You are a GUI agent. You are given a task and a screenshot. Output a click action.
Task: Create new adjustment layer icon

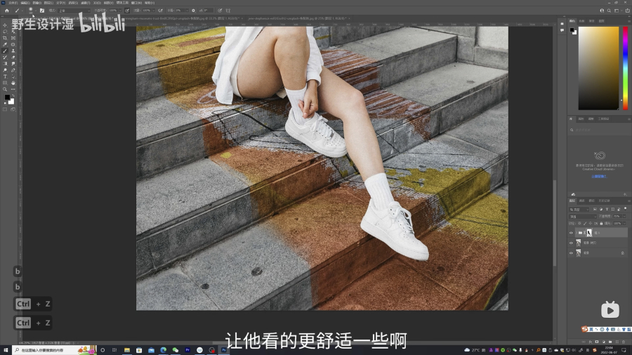[604, 342]
